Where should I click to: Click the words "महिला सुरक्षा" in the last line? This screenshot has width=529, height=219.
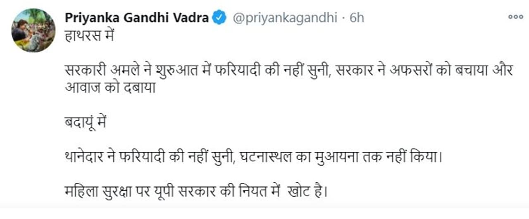point(97,193)
